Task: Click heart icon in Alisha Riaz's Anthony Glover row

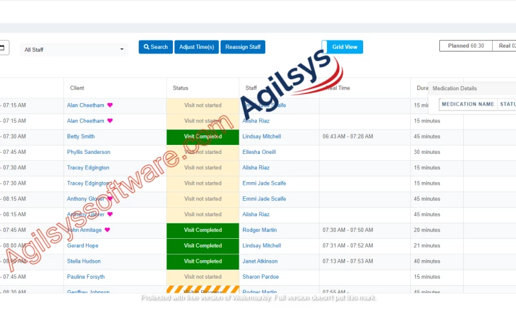Action: tap(110, 214)
